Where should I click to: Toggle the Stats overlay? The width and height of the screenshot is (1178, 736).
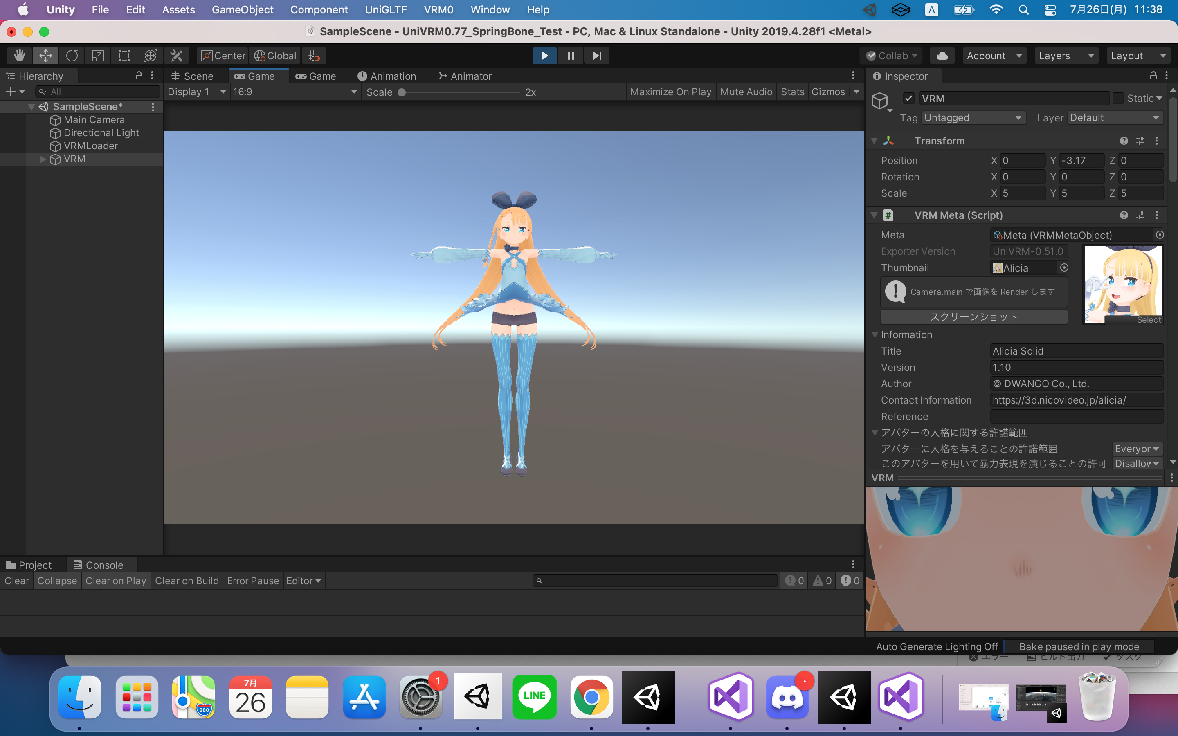pos(792,92)
